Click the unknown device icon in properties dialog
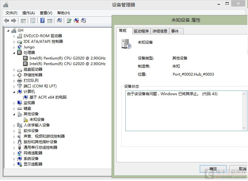Viewport: 248px width, 181px height. tap(126, 44)
